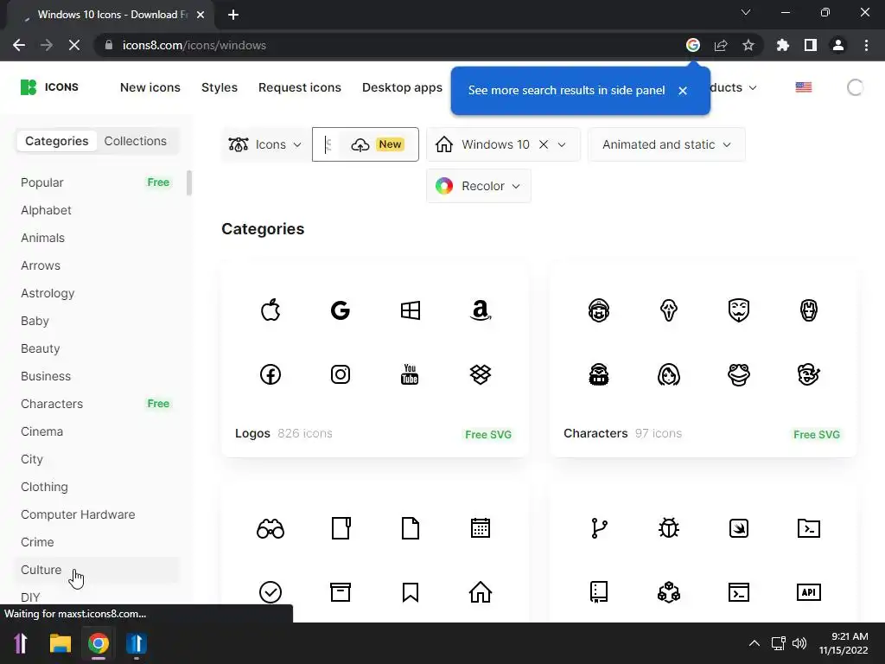
Task: Click the sidebar category scrollbar
Action: click(x=189, y=183)
